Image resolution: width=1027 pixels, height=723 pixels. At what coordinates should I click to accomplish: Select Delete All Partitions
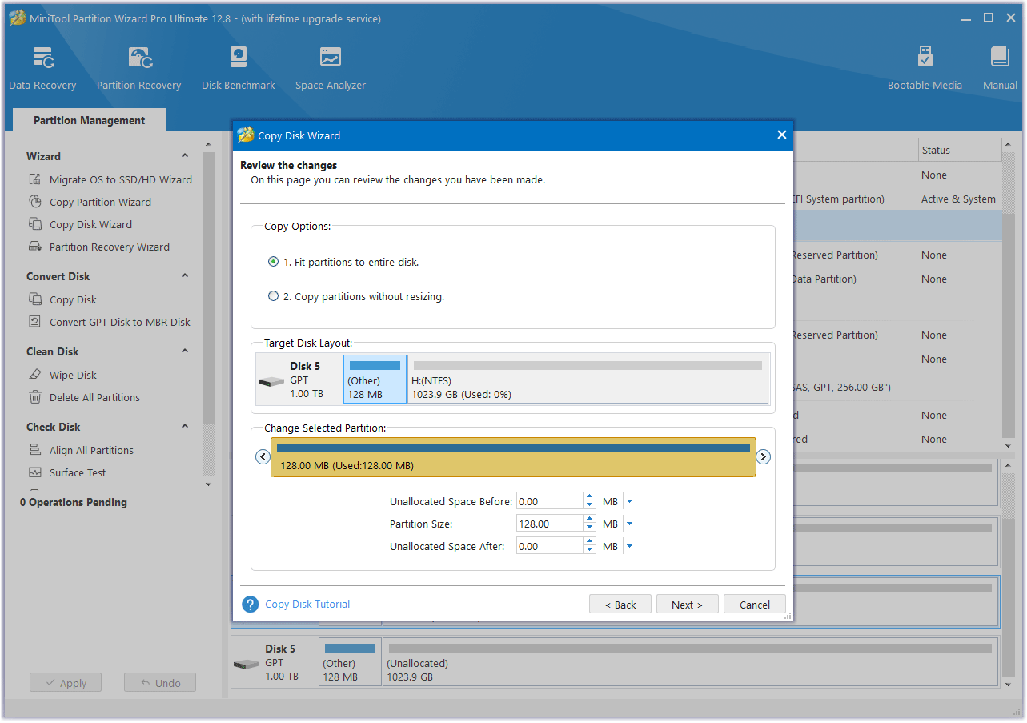click(x=84, y=397)
